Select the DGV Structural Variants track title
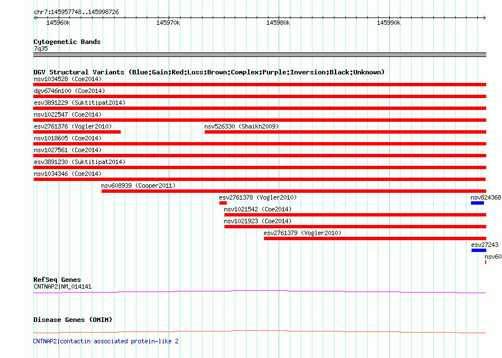502x358 pixels. tap(209, 72)
